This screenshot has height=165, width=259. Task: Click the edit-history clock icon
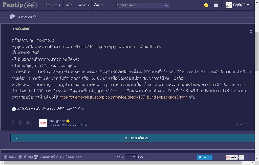tap(14, 109)
